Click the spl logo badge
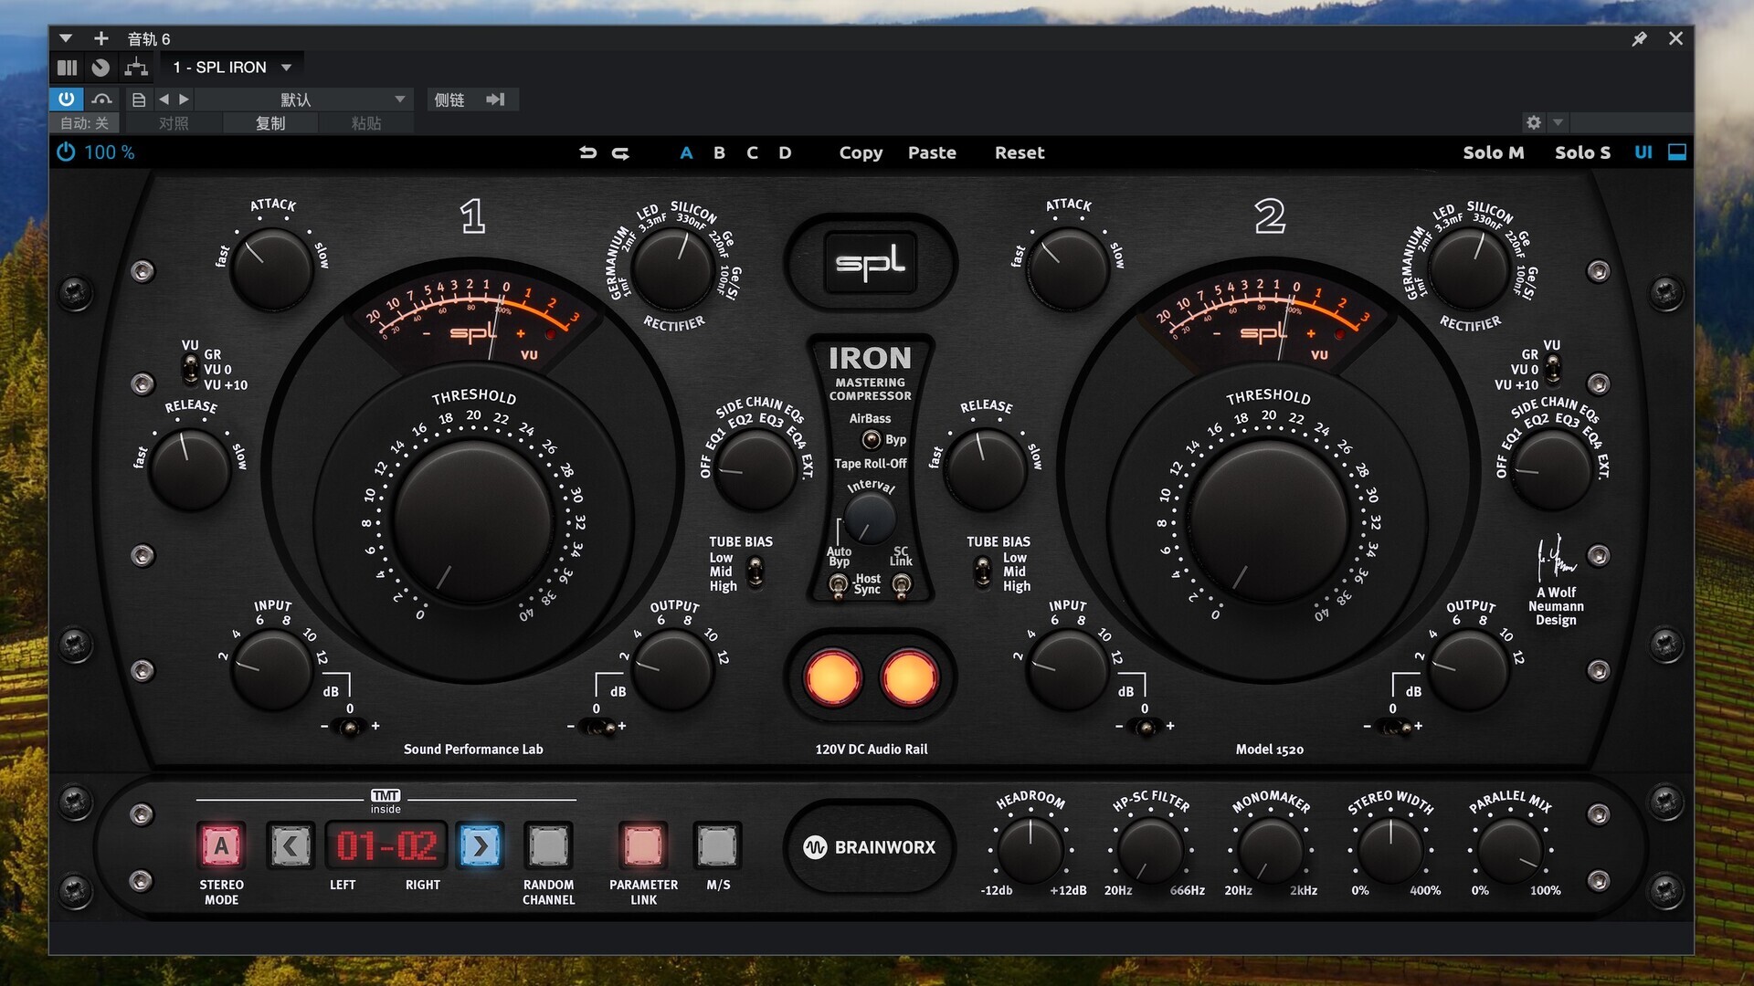Screen dimensions: 1754x986 [x=871, y=263]
